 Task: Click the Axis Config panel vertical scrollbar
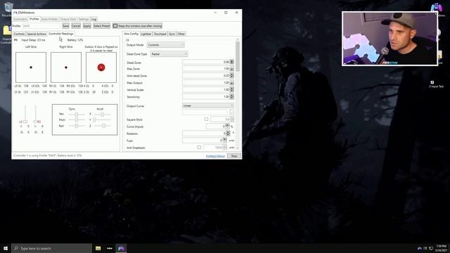238,93
